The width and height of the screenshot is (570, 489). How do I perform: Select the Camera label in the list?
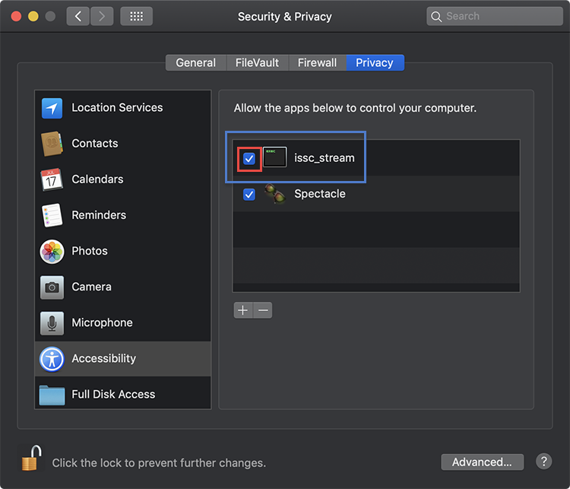[91, 287]
